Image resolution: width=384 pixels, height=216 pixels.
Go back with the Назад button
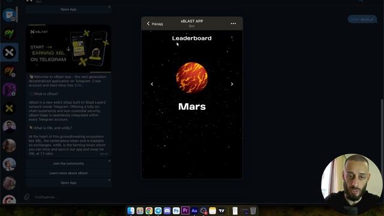pos(155,24)
